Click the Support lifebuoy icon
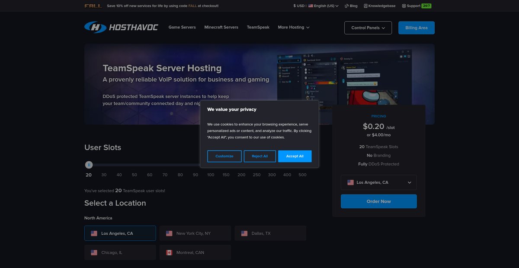Screen dimensions: 519x268 pos(404,6)
